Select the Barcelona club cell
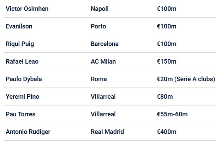Screen dimensions: 216x148 tap(104, 44)
